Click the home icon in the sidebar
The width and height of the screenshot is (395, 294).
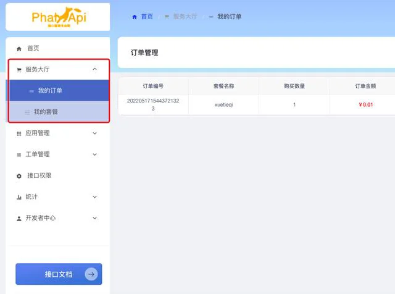tap(19, 49)
